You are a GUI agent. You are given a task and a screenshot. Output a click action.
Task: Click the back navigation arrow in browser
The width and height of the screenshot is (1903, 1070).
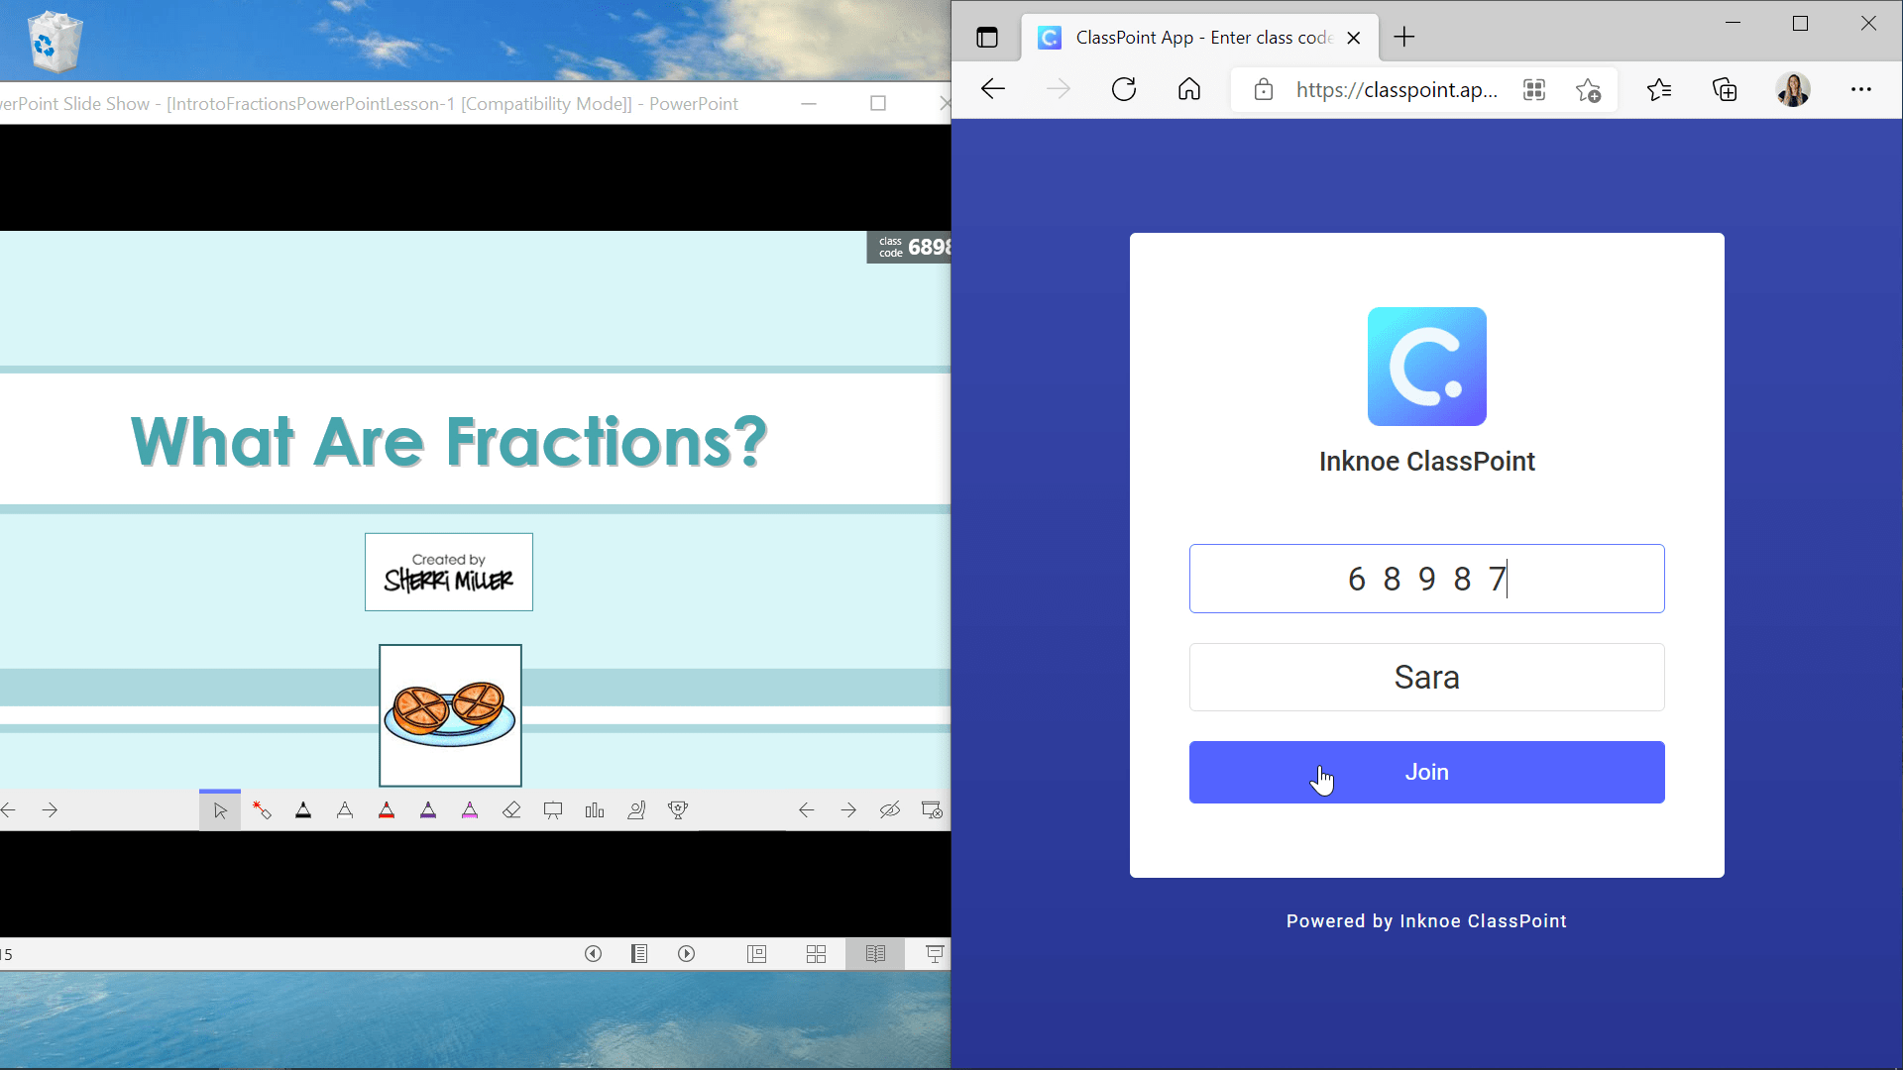tap(992, 89)
